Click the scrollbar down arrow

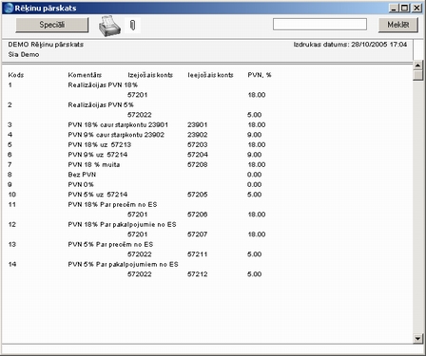point(417,339)
